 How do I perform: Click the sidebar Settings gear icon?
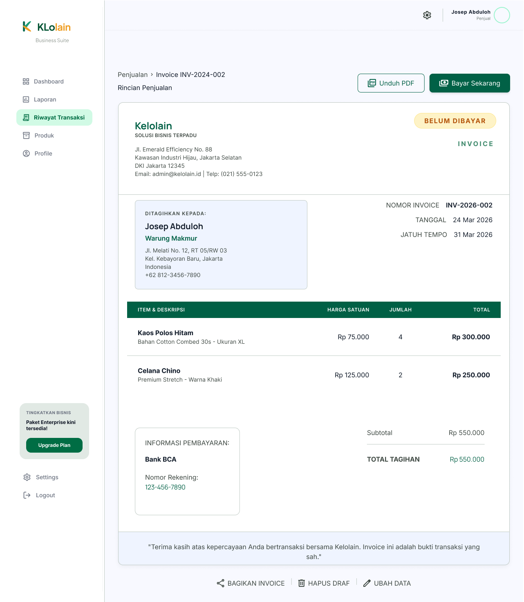coord(27,477)
